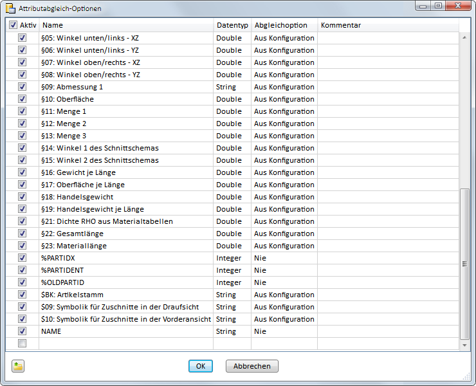Click the folder import icon at bottom left
The width and height of the screenshot is (476, 386).
coord(18,366)
